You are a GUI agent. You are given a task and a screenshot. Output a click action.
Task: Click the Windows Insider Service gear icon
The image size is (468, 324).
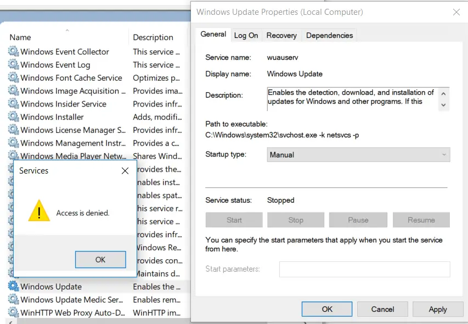click(x=13, y=104)
